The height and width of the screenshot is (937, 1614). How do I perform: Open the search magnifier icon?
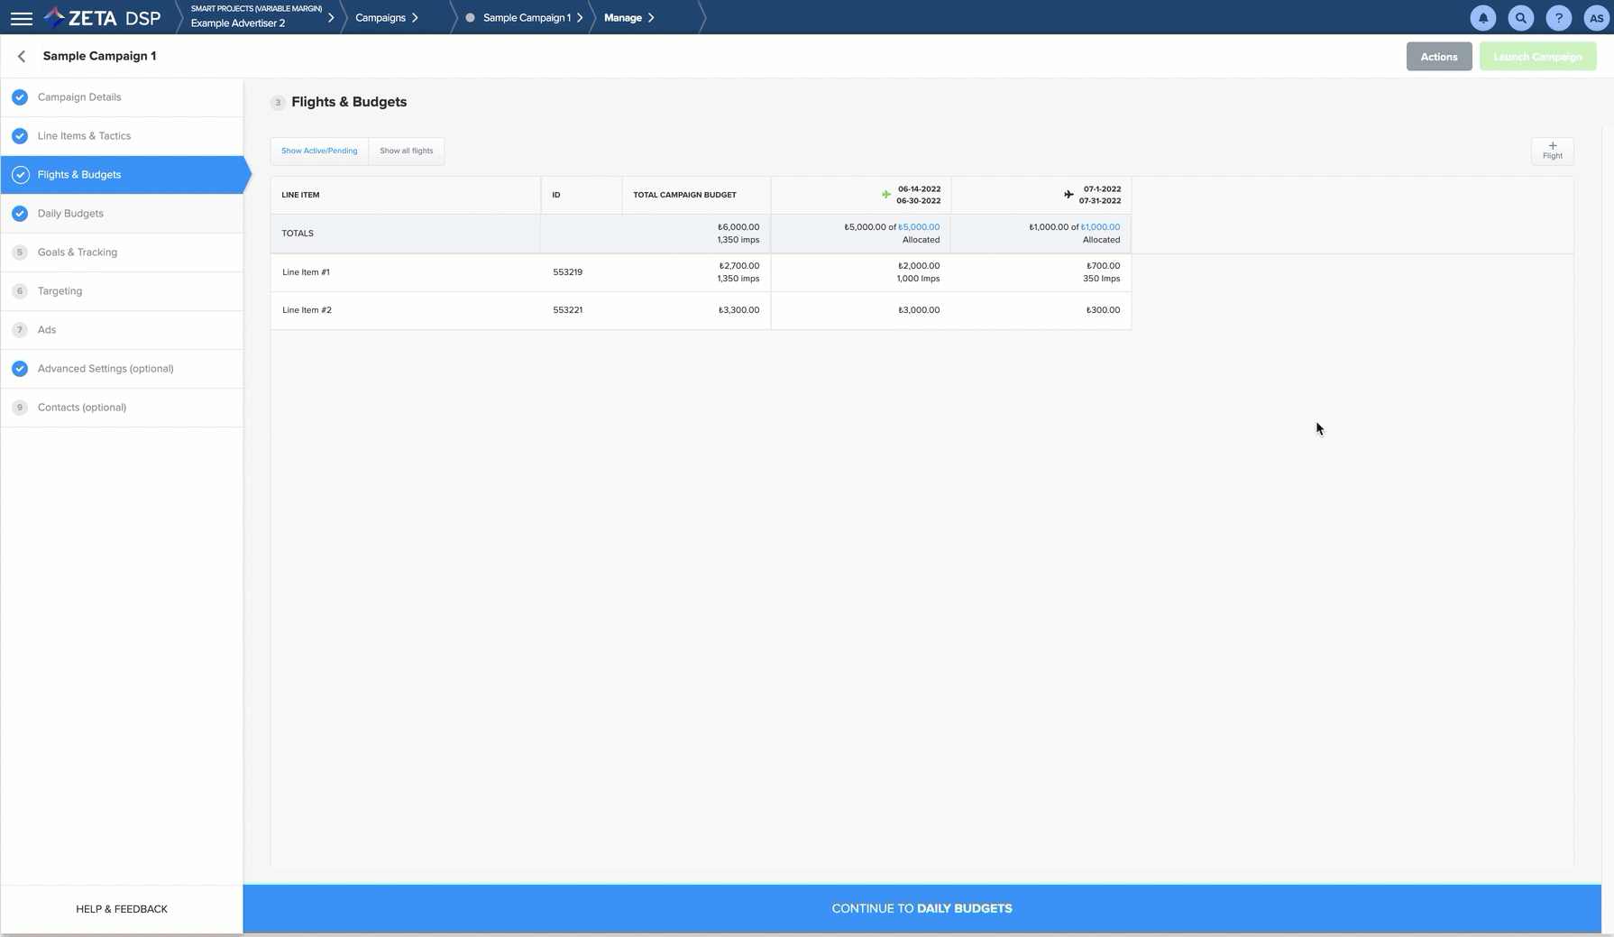(1520, 18)
